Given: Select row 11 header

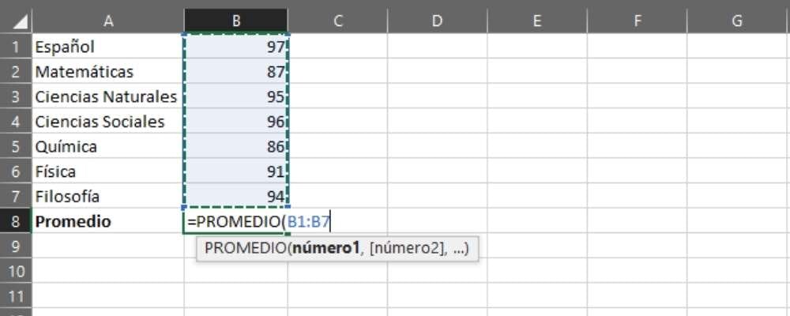Looking at the screenshot, I should pyautogui.click(x=15, y=296).
